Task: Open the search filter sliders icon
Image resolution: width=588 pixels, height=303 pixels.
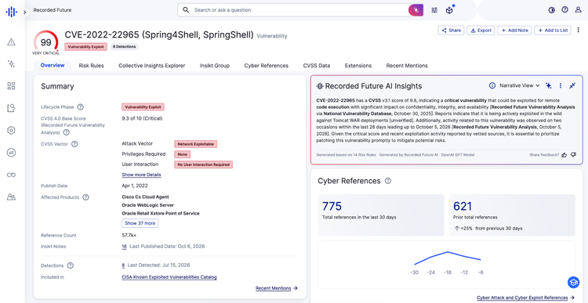Action: click(x=434, y=10)
